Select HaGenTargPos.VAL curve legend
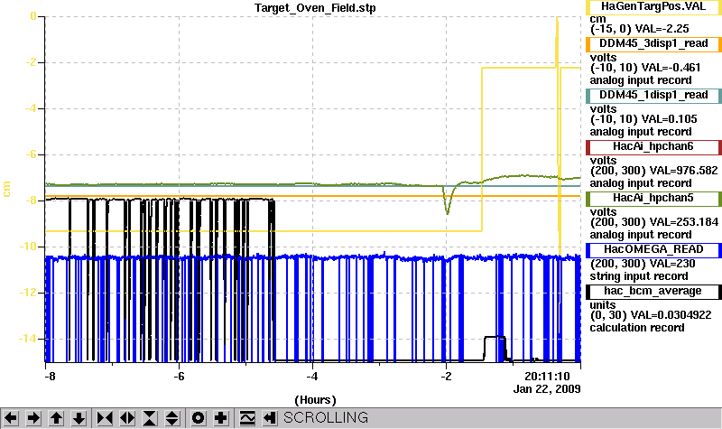The width and height of the screenshot is (722, 429). (x=653, y=7)
